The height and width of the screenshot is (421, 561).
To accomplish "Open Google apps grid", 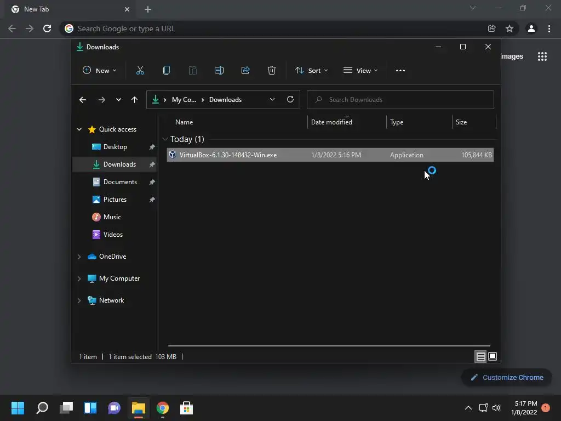I will tap(542, 56).
